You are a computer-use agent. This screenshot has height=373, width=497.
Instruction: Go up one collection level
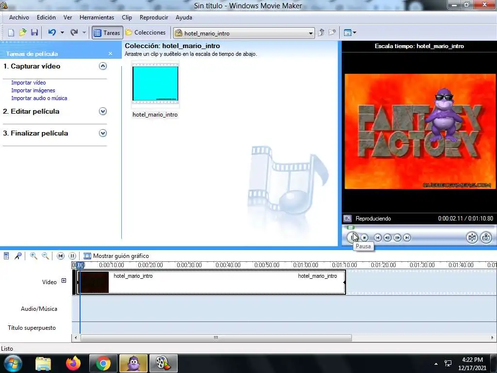point(321,33)
